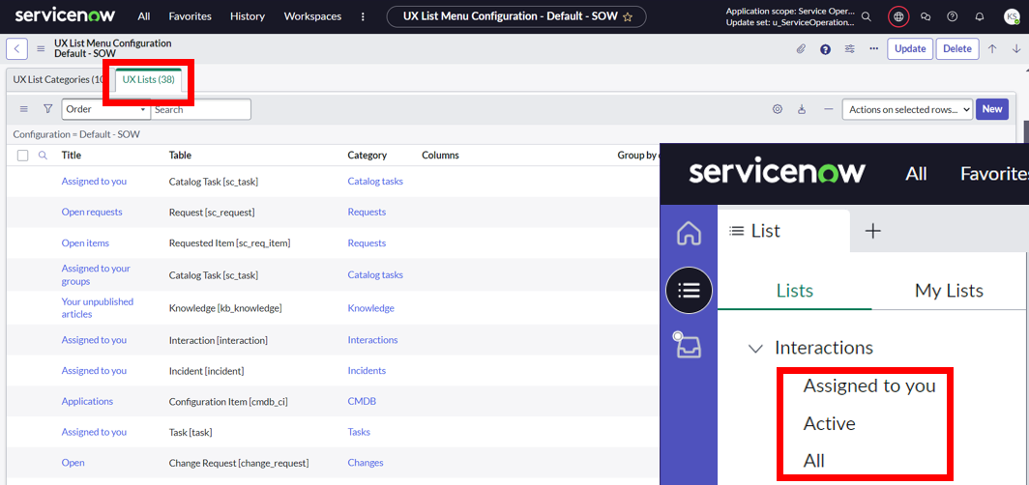Open the Open items link
Image resolution: width=1029 pixels, height=485 pixels.
point(85,243)
